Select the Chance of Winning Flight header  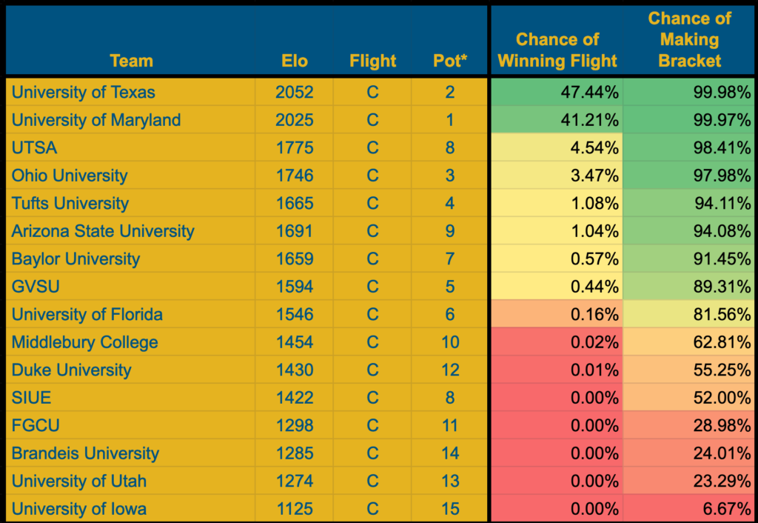point(557,50)
